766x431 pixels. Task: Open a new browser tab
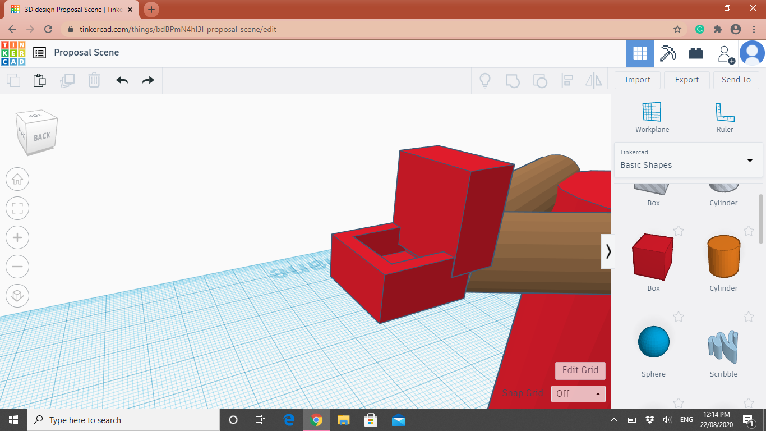coord(151,10)
